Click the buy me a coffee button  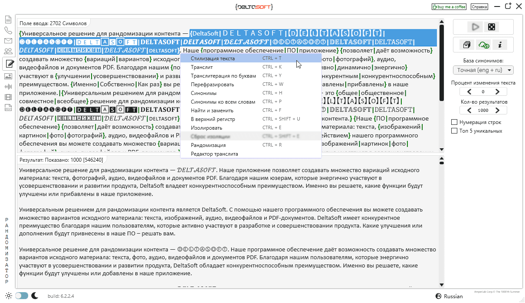pyautogui.click(x=449, y=7)
